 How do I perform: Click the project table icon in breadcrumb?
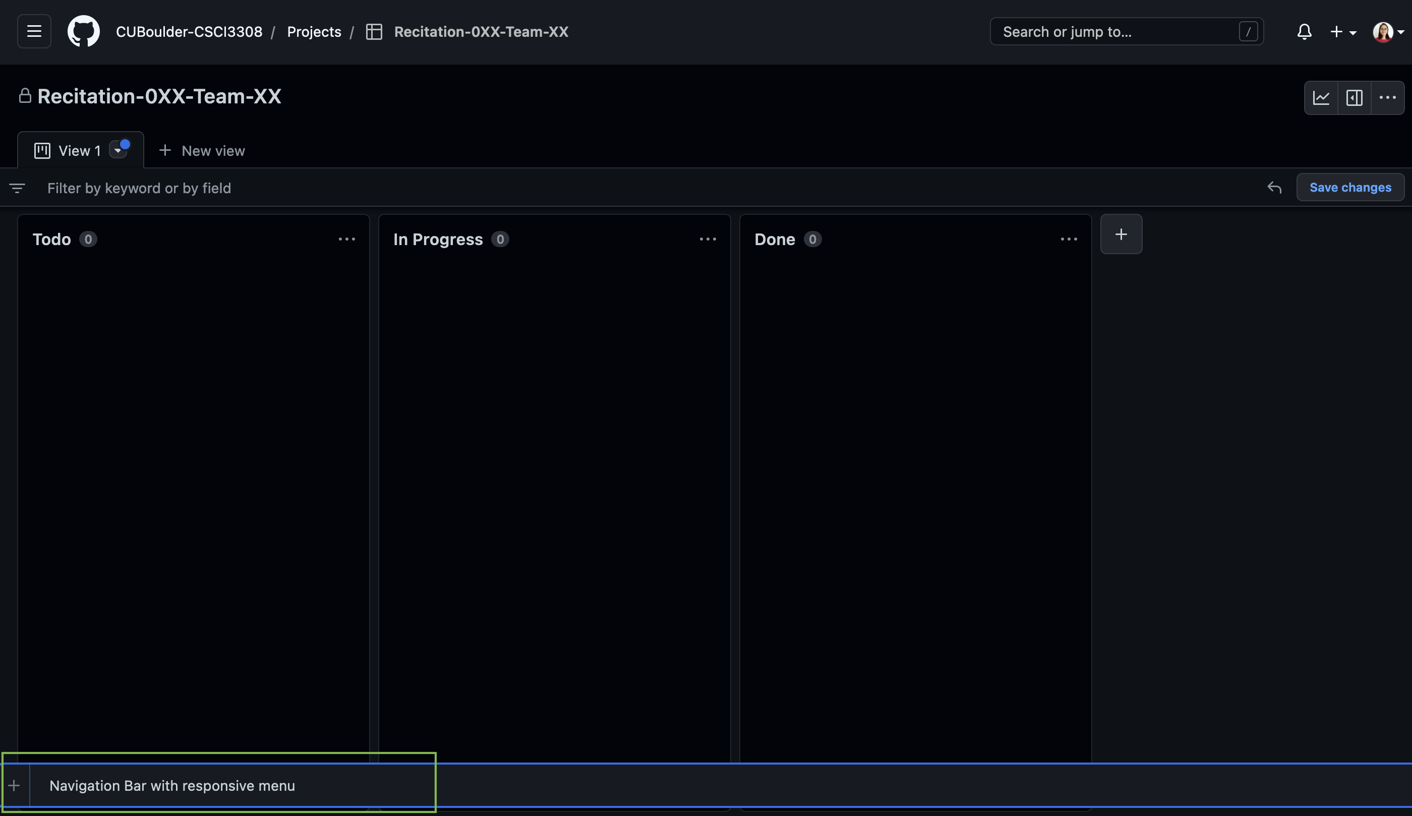pyautogui.click(x=374, y=32)
